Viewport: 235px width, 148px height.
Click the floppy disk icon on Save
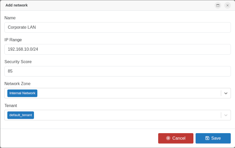pos(207,138)
